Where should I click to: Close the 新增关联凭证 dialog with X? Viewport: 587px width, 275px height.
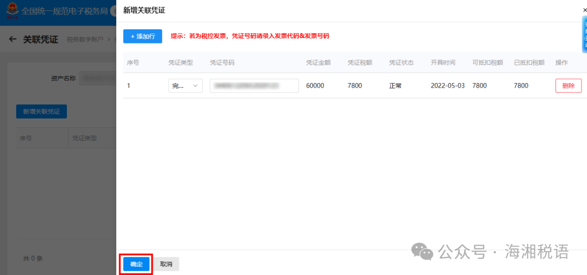coord(585,10)
